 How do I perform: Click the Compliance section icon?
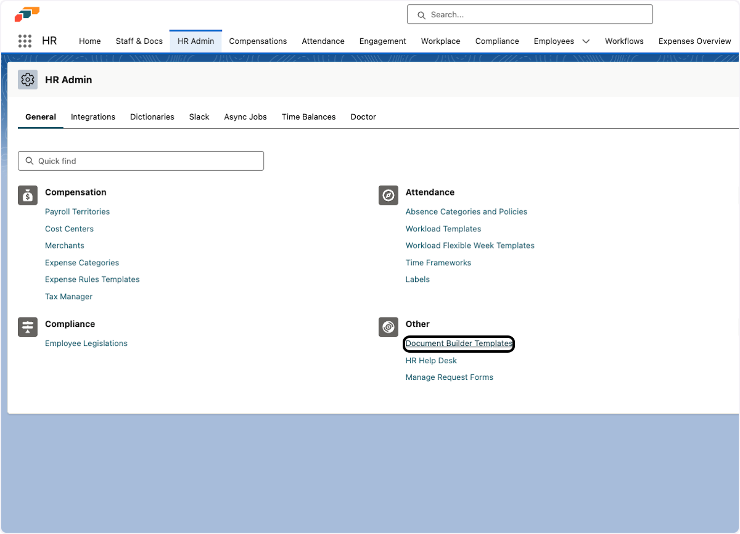[x=27, y=327]
